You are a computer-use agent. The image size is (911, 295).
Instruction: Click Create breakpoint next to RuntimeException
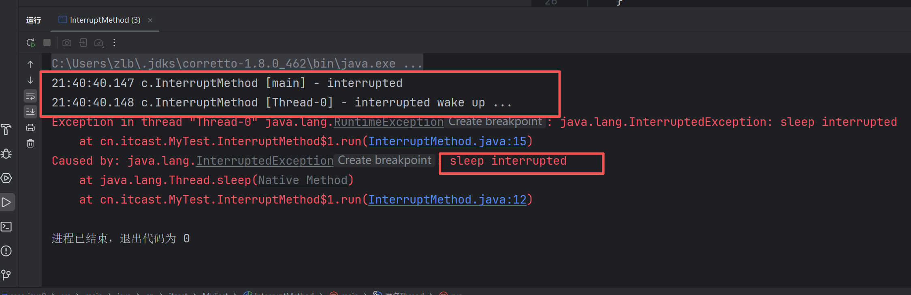click(x=495, y=121)
